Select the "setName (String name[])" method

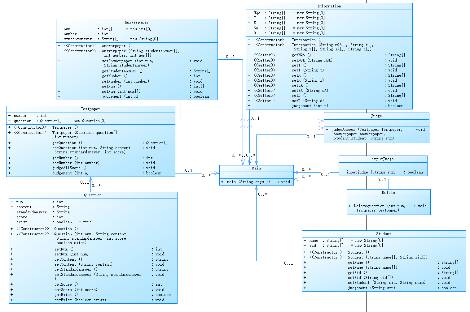(x=372, y=267)
